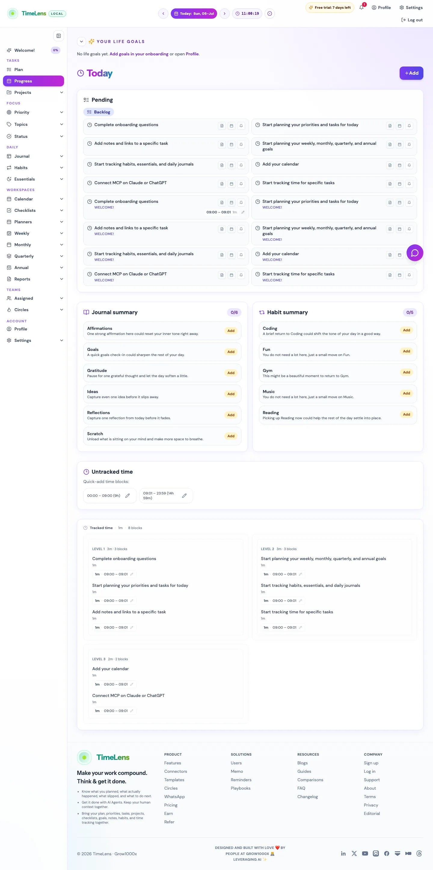Expand Checklists in the sidebar
Viewport: 433px width, 870px height.
pos(61,210)
